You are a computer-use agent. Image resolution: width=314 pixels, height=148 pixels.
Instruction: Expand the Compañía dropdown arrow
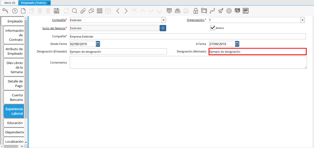pos(164,20)
